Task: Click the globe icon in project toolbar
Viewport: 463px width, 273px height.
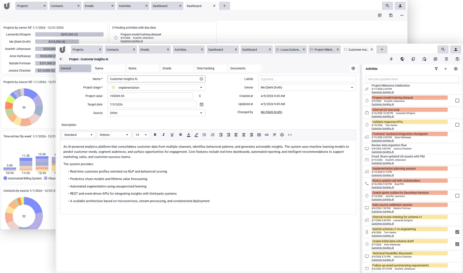Action: coord(402,59)
